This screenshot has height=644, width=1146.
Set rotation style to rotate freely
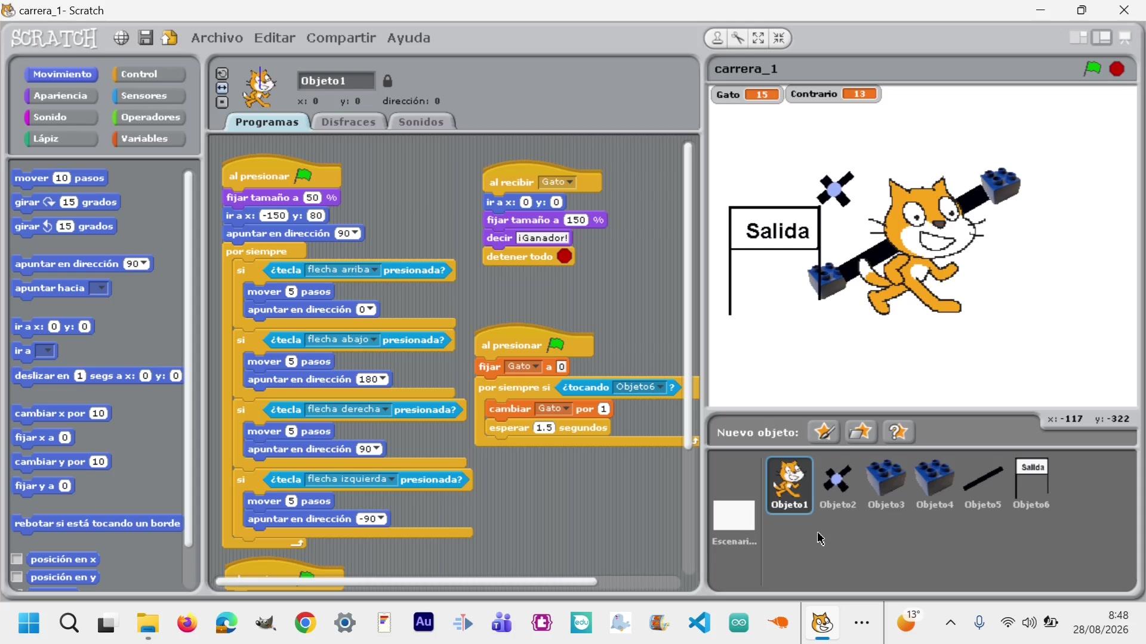tap(222, 73)
